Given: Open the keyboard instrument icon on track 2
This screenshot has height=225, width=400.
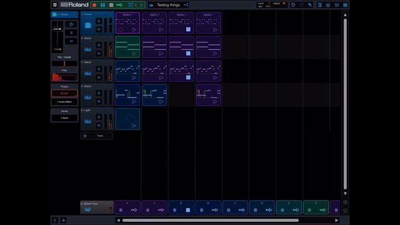Looking at the screenshot, I should pyautogui.click(x=88, y=49).
